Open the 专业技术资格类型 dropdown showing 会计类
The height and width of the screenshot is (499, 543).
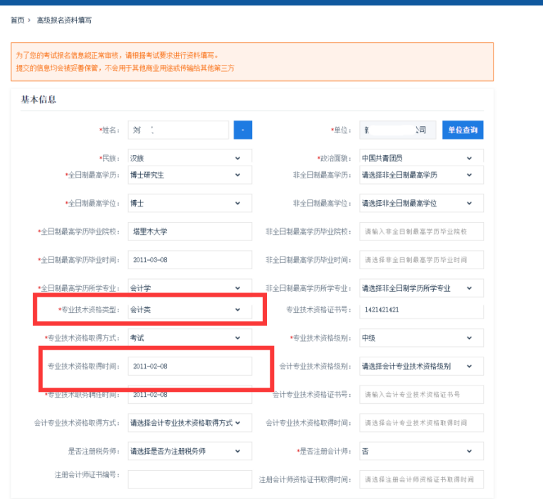coord(189,309)
